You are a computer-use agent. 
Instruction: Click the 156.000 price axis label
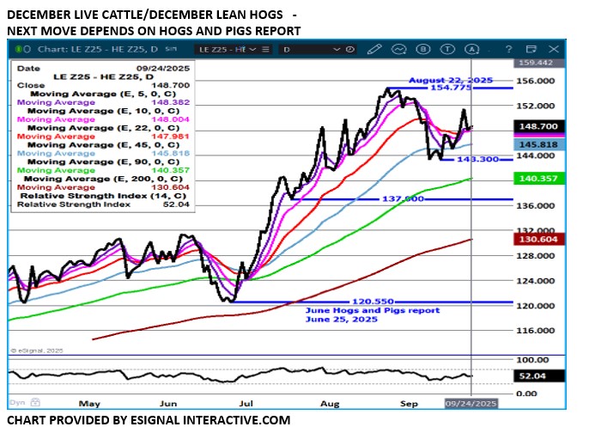coord(535,81)
